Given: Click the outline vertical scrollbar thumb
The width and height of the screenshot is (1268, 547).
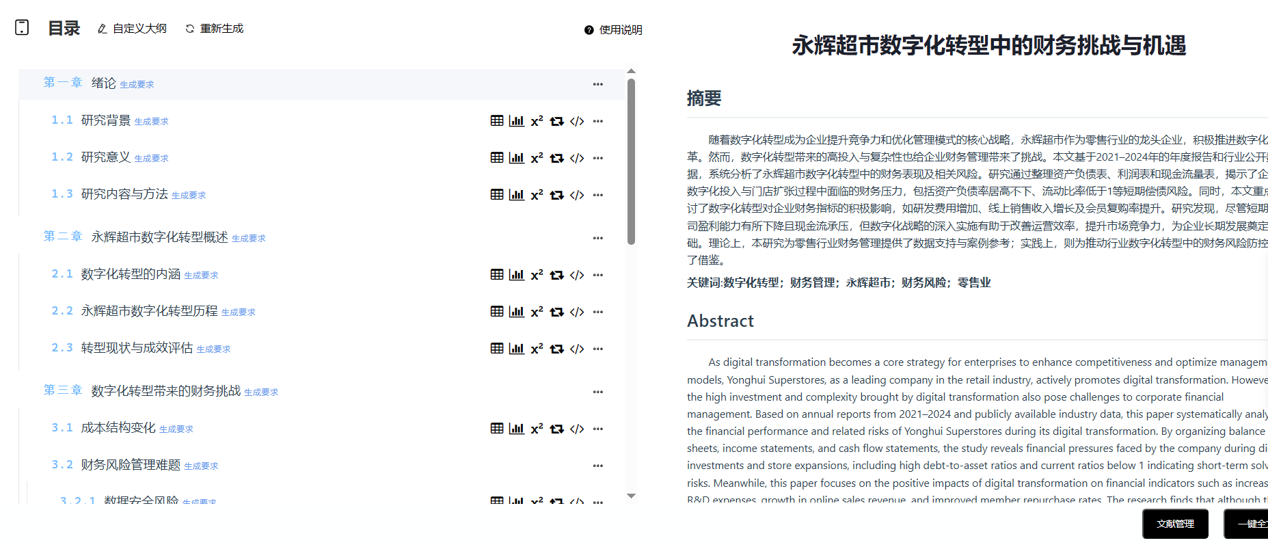Looking at the screenshot, I should pyautogui.click(x=631, y=161).
